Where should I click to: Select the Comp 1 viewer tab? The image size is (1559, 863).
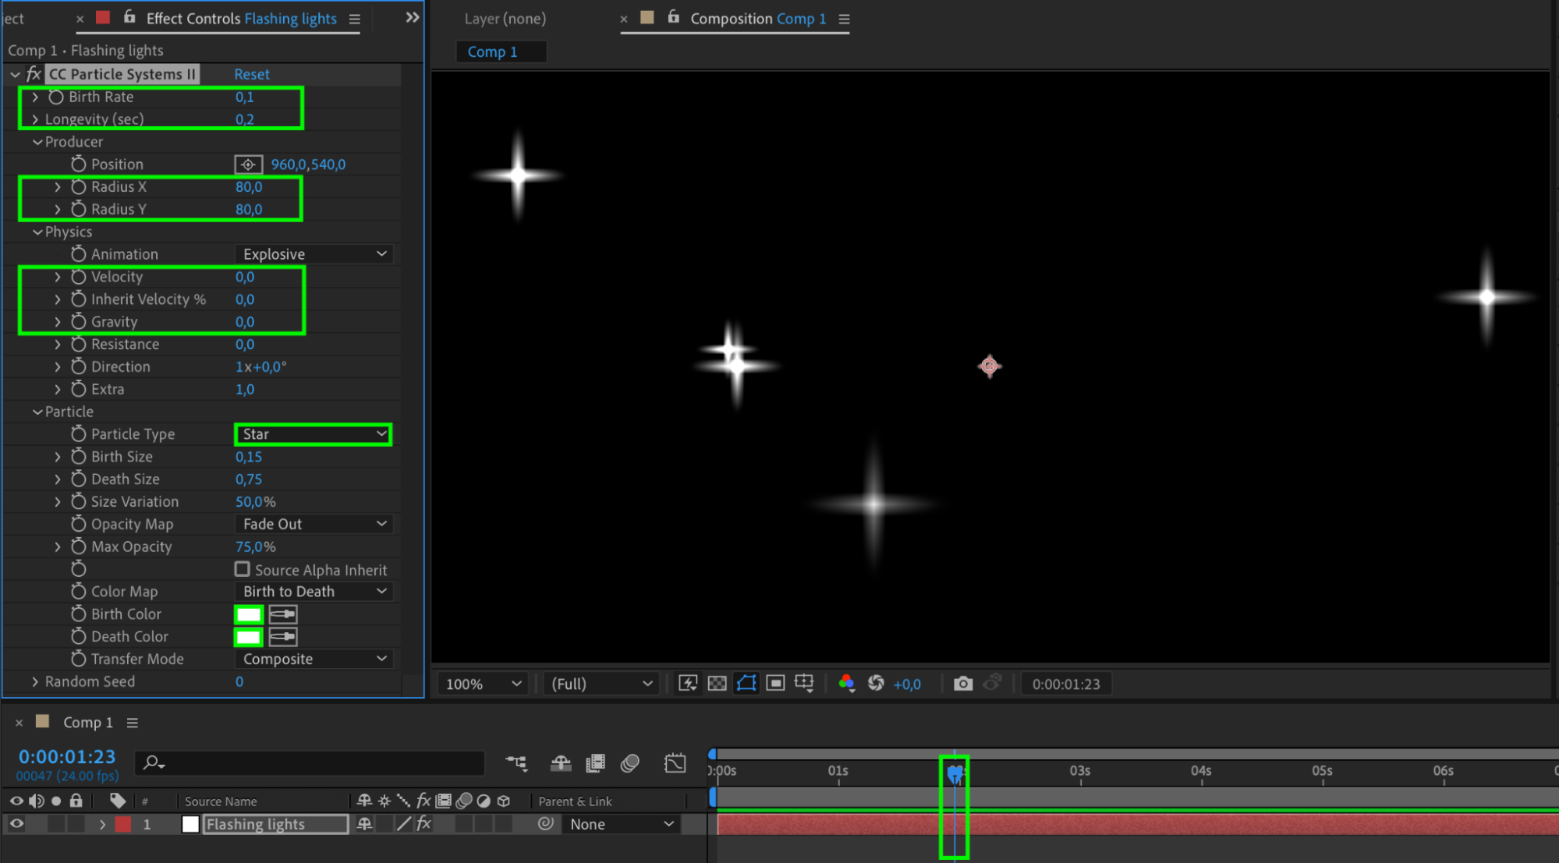click(492, 51)
